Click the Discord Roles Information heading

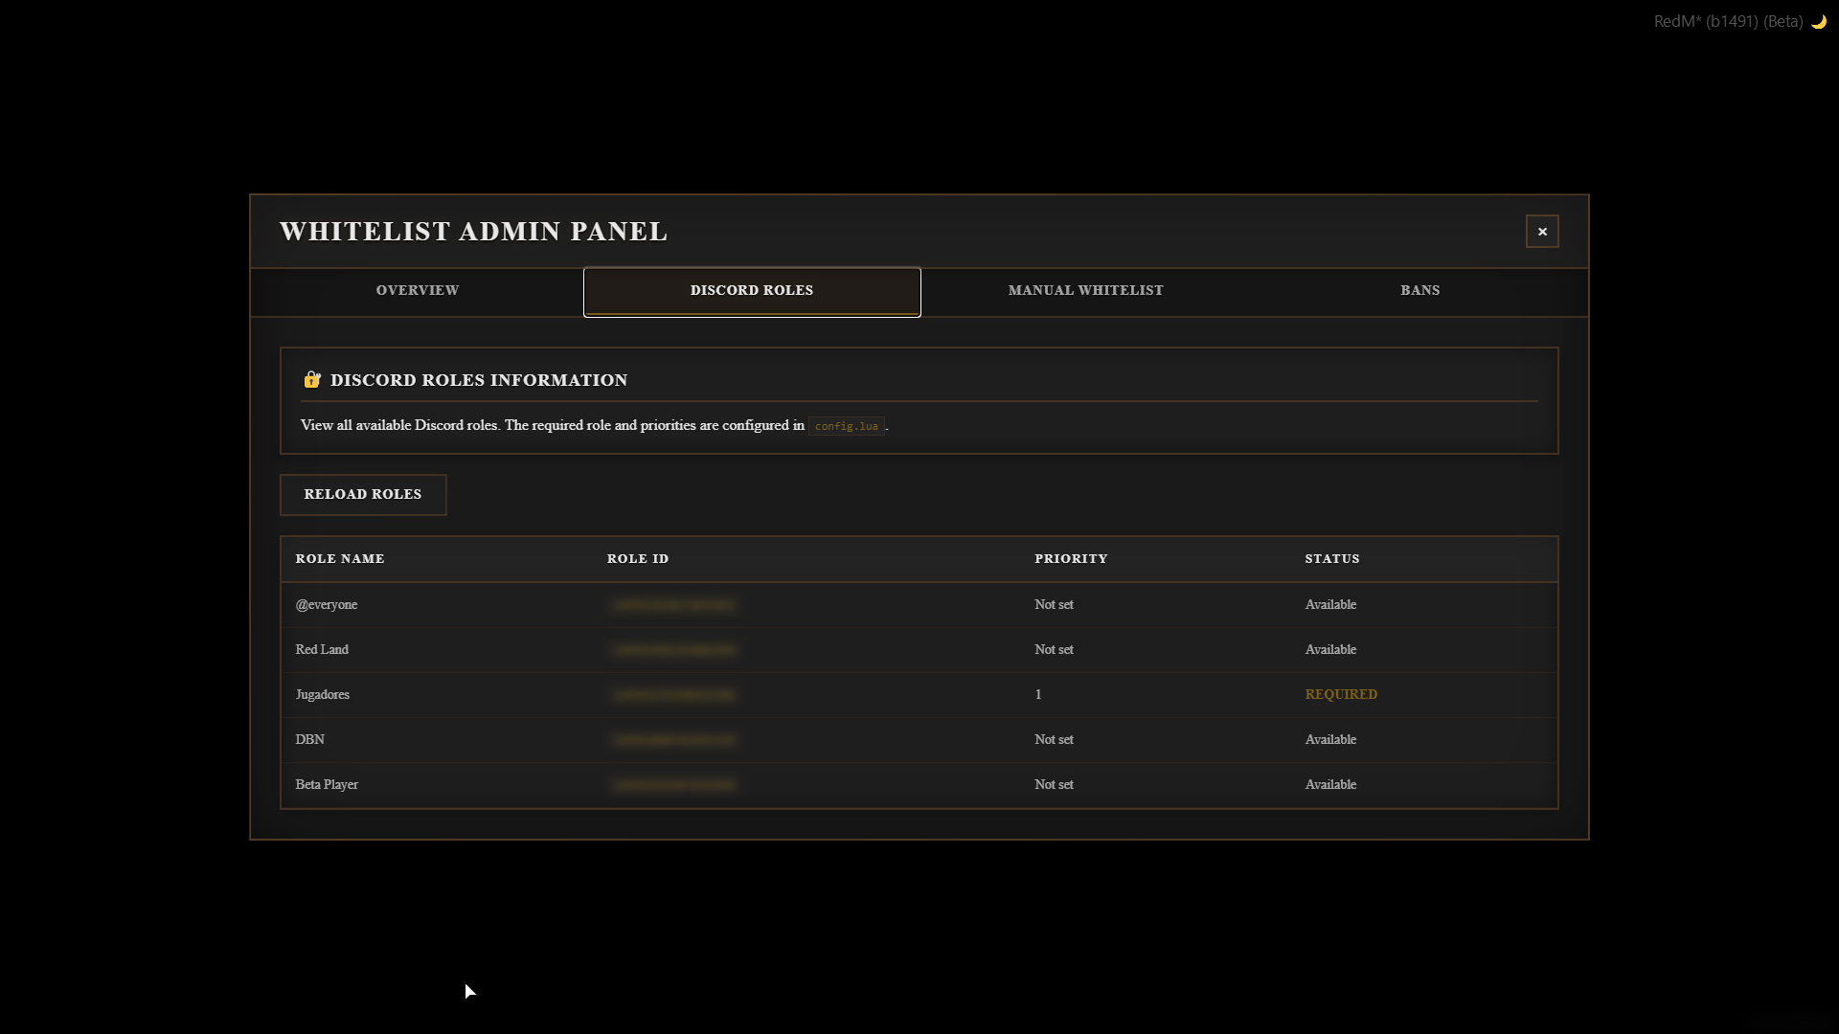tap(479, 380)
